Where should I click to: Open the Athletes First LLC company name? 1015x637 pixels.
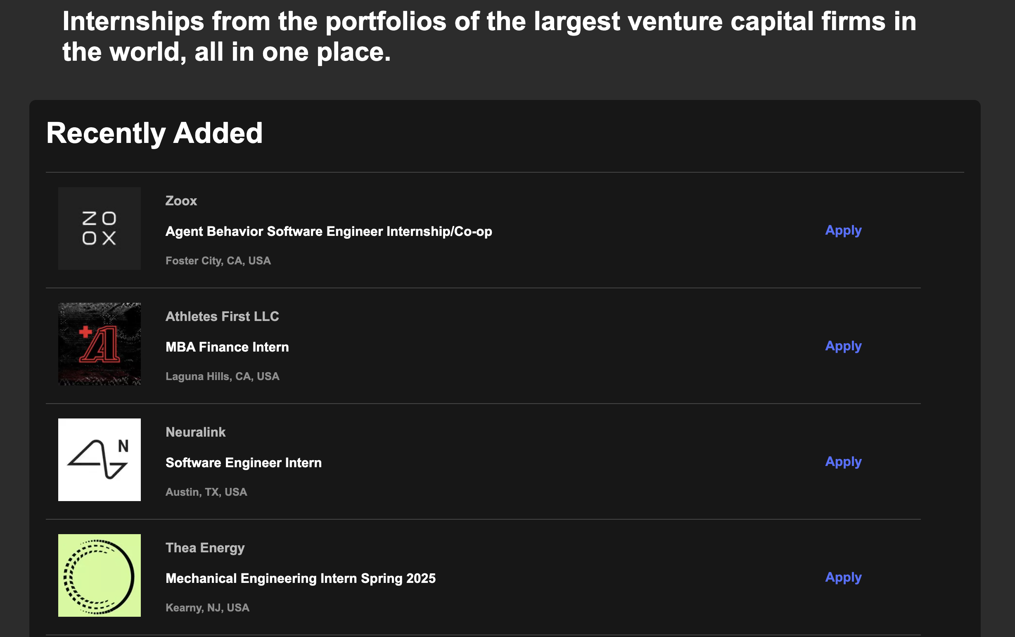(222, 316)
